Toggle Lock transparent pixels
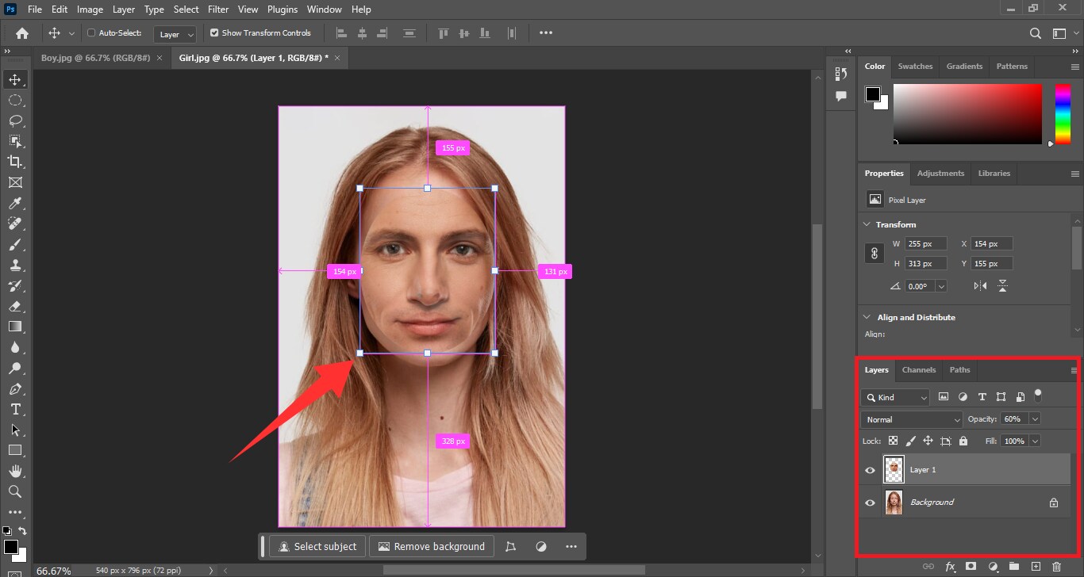This screenshot has width=1084, height=577. click(893, 441)
